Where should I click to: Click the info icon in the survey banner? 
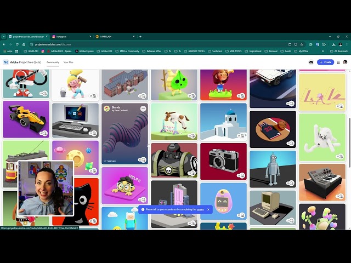(143, 209)
